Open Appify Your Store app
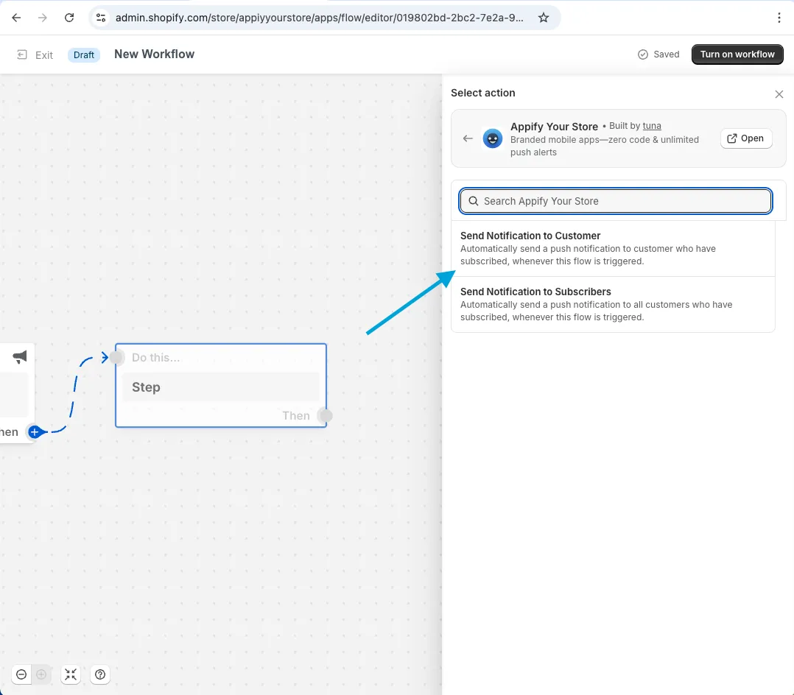 click(x=746, y=138)
